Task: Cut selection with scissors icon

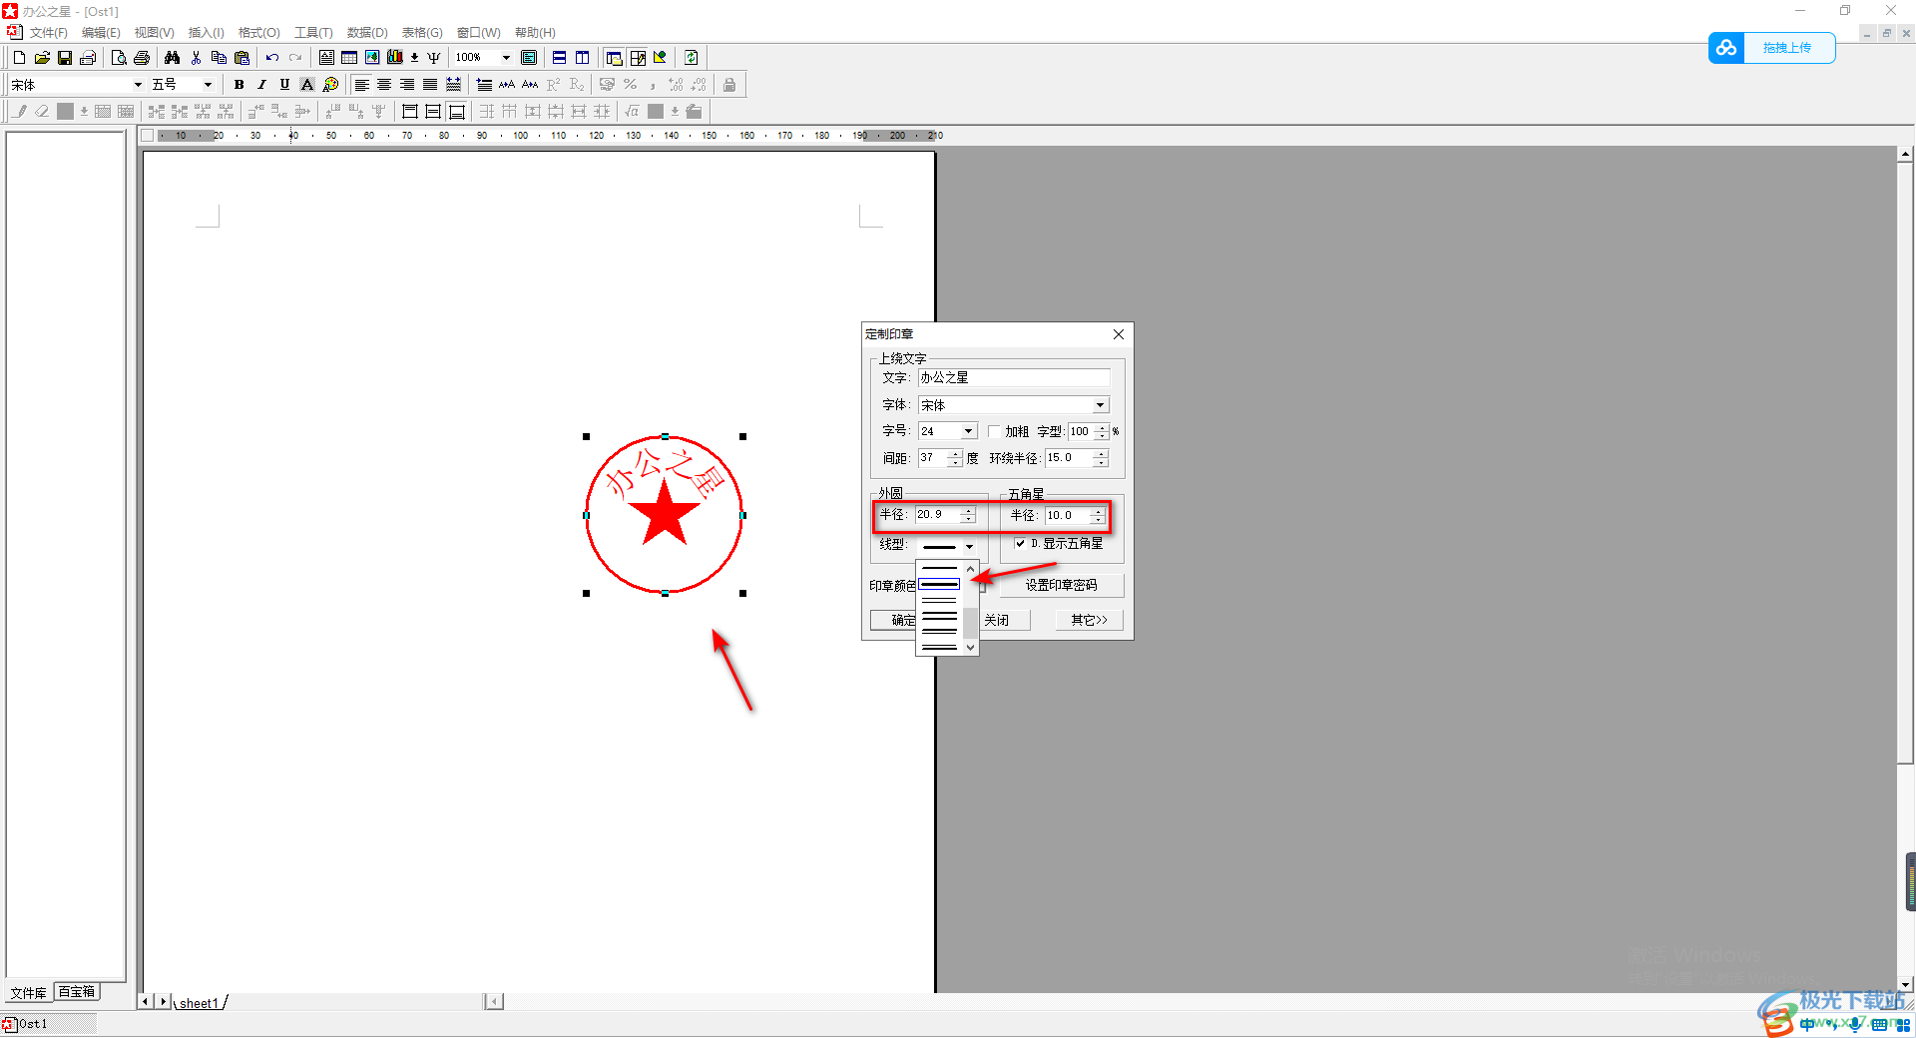Action: [196, 58]
